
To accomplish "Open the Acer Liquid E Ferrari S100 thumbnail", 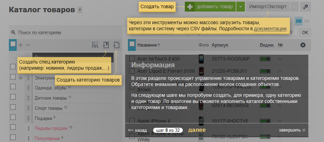I will click(202, 71).
